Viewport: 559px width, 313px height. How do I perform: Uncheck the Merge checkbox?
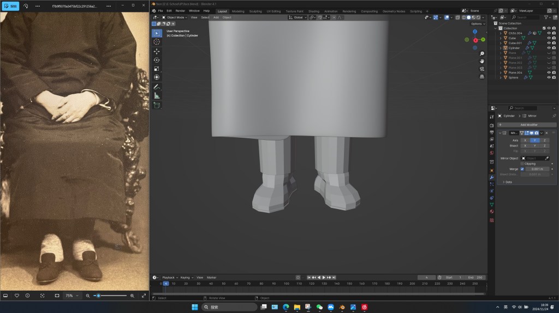pos(522,169)
